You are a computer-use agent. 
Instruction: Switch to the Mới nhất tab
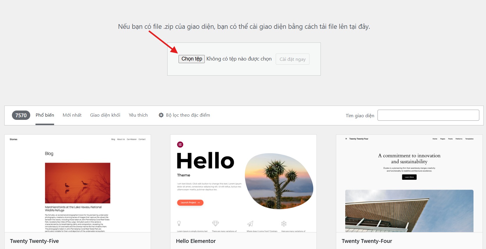point(72,115)
